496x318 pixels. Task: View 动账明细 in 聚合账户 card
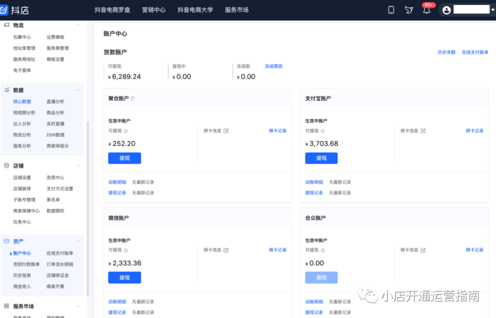(117, 182)
